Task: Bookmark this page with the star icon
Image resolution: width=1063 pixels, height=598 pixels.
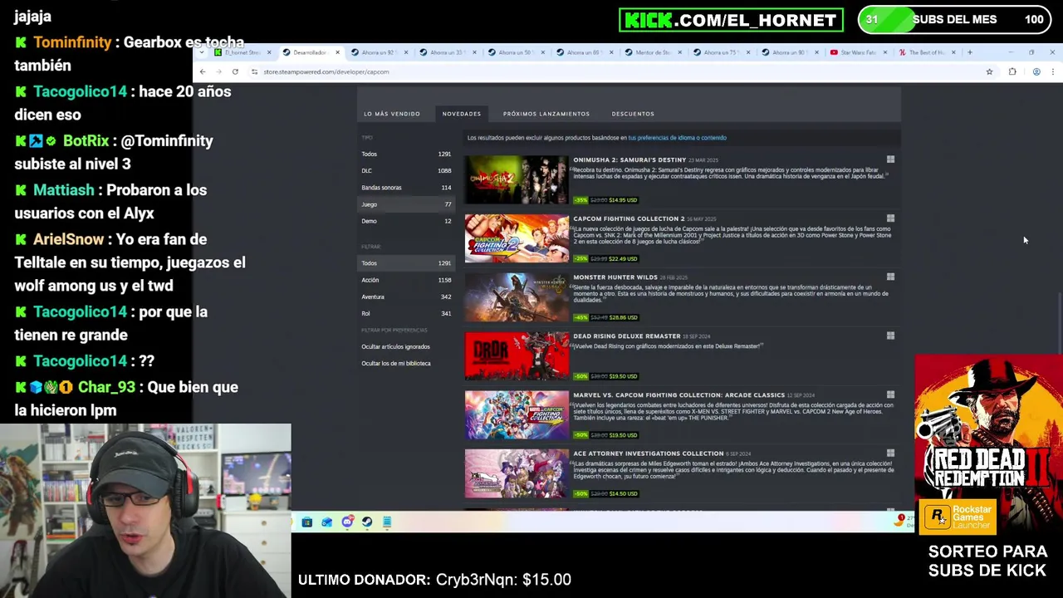Action: click(x=989, y=72)
